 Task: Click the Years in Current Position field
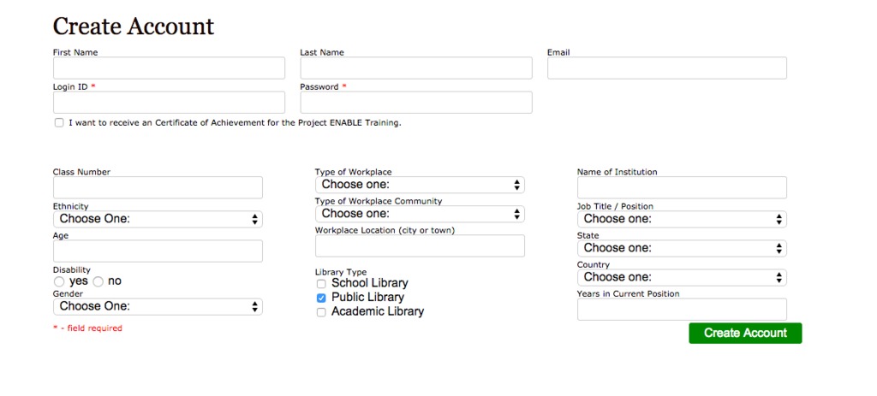click(x=682, y=310)
